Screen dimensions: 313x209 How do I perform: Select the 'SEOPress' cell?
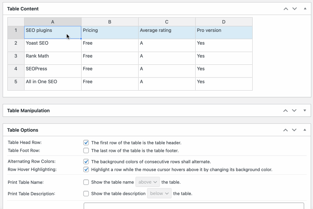[x=53, y=71]
